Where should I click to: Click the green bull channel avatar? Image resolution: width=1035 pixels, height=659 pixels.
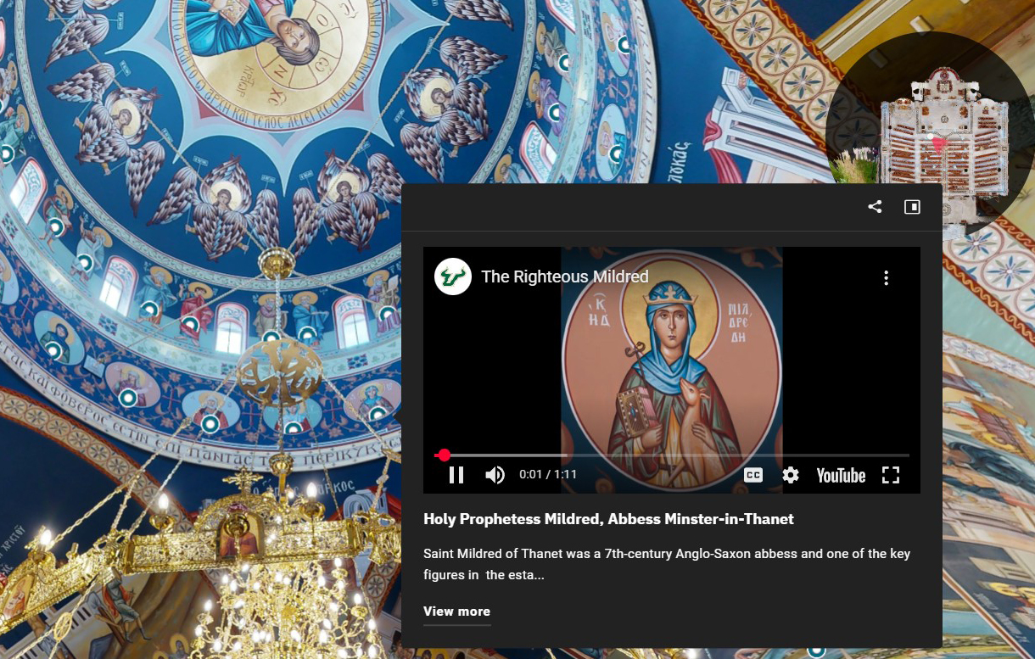pos(453,276)
